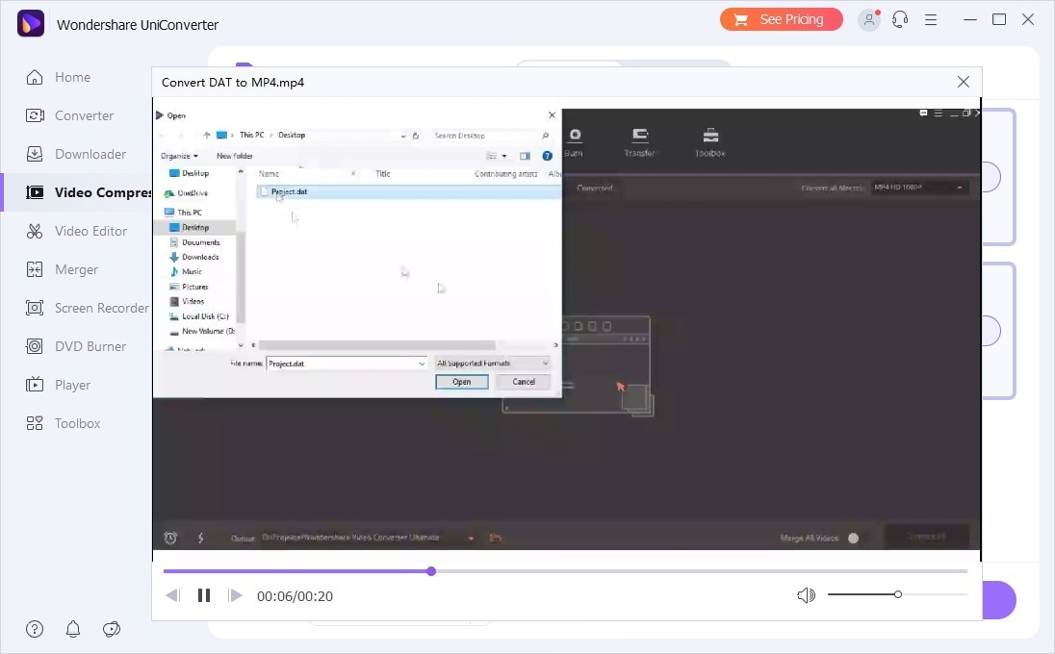Viewport: 1055px width, 654px height.
Task: Click the support headset icon
Action: coord(900,19)
